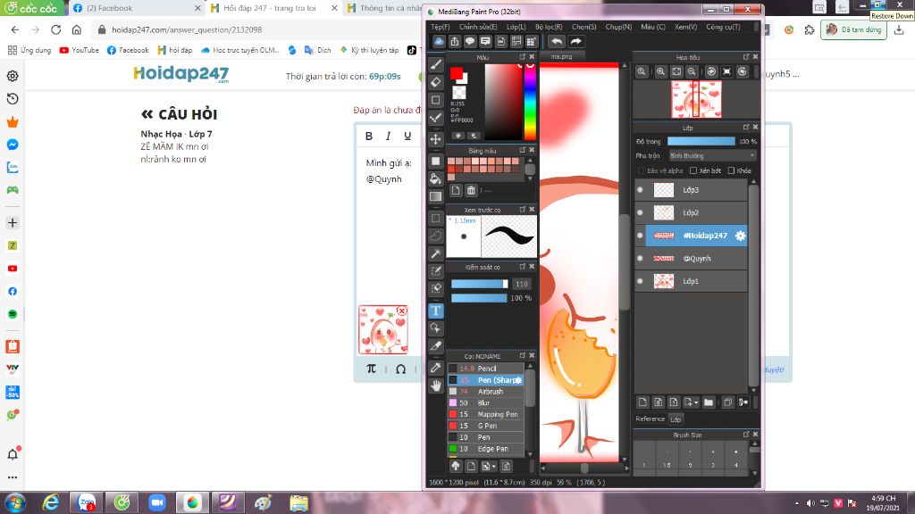Open Messenger icon in browser sidebar

[13, 145]
